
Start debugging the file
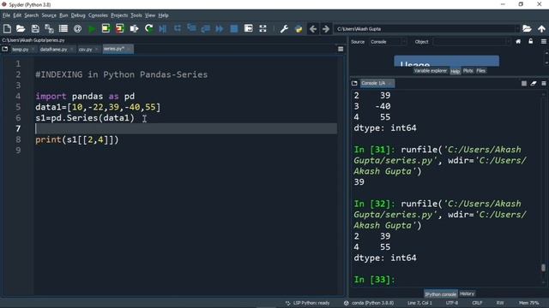click(x=163, y=28)
